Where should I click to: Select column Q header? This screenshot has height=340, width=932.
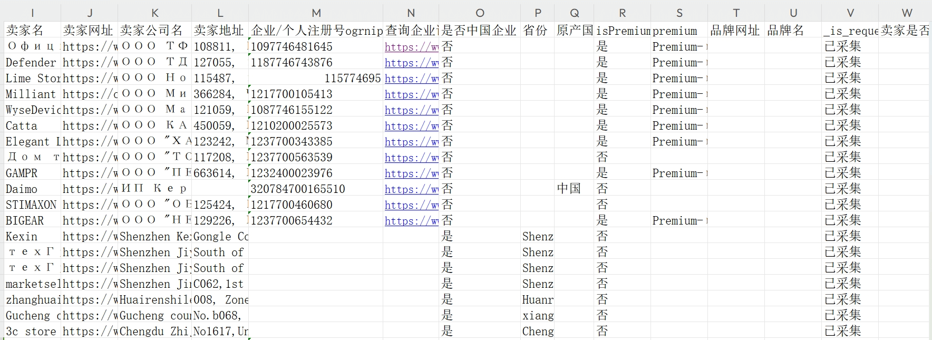[574, 13]
